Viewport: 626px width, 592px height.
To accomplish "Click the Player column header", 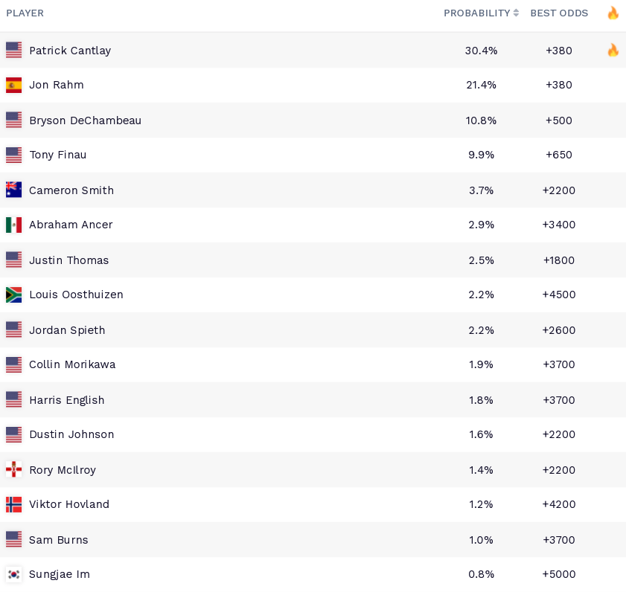I will click(x=25, y=13).
